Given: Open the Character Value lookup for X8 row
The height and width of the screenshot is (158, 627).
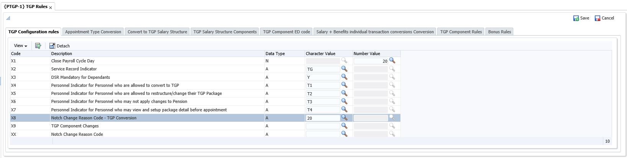Looking at the screenshot, I should [x=344, y=118].
